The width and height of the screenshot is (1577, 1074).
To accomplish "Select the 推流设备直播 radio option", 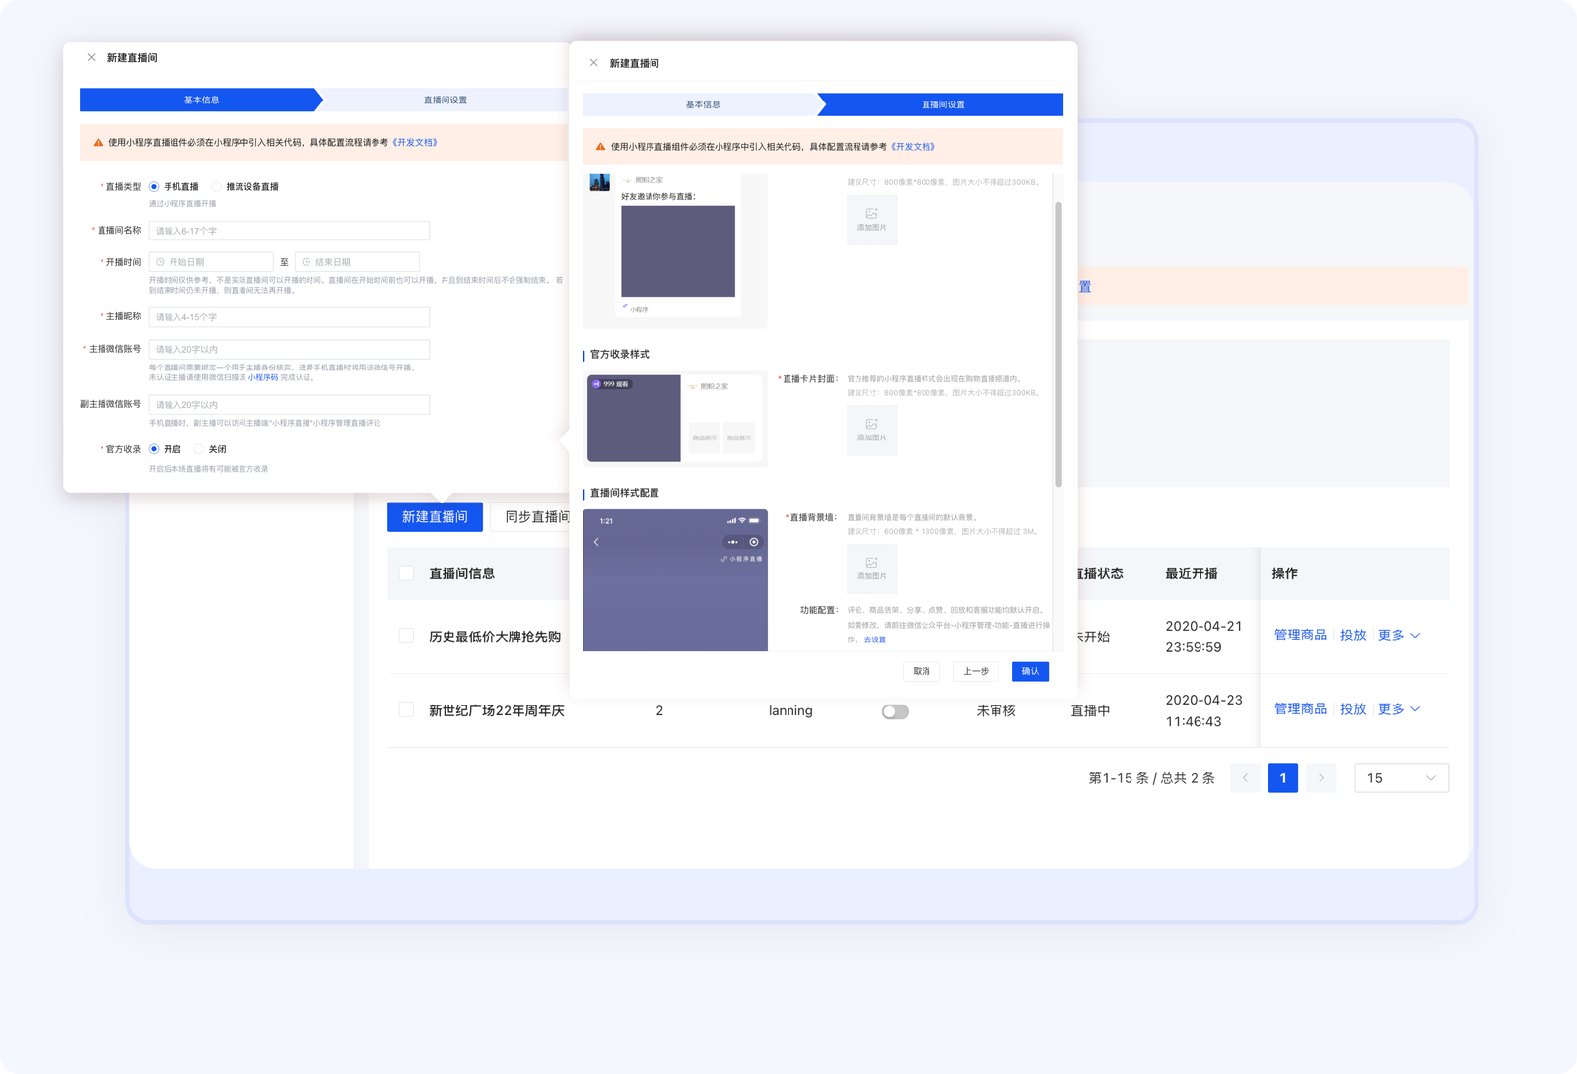I will point(217,187).
